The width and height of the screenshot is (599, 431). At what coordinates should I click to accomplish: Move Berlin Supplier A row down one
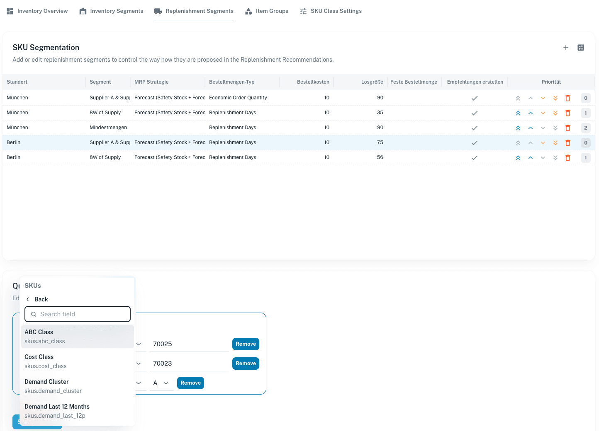click(543, 143)
